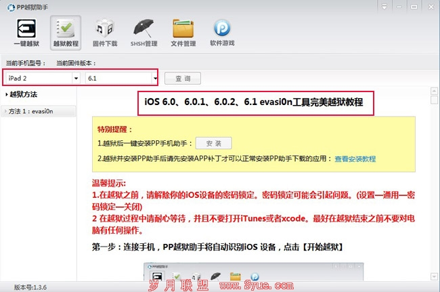This screenshot has height=292, width=440.
Task: Click the 第一步 step instruction text
Action: click(x=218, y=247)
